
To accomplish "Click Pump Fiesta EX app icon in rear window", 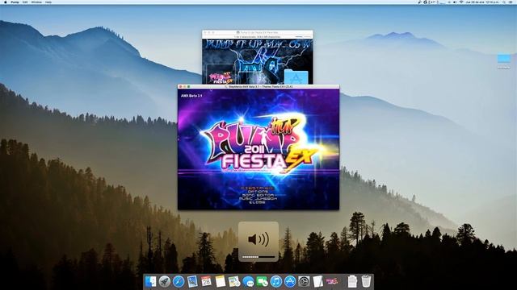I will point(221,77).
